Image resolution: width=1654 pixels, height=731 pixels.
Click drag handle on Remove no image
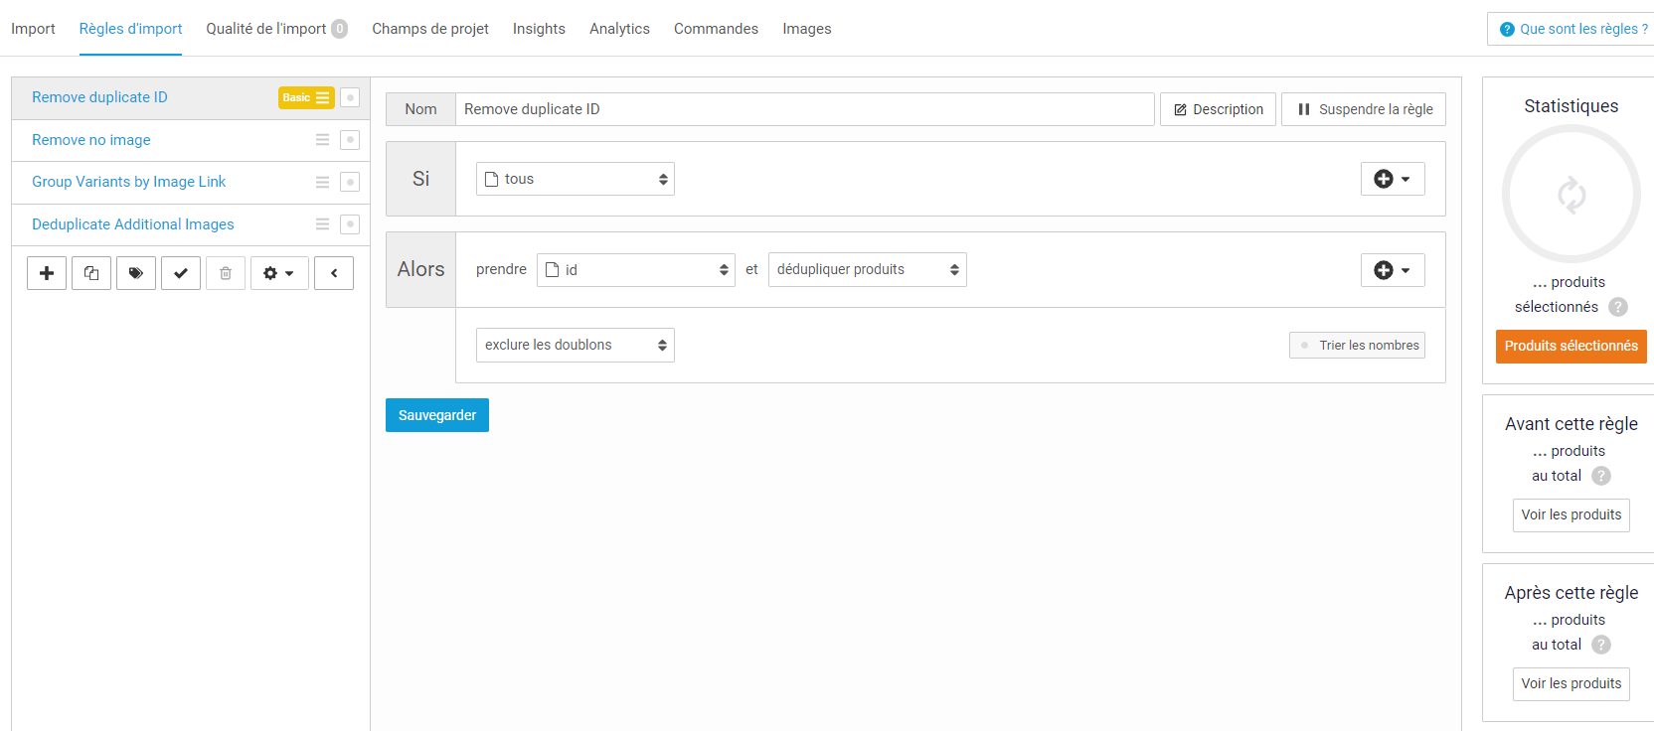[x=322, y=140]
